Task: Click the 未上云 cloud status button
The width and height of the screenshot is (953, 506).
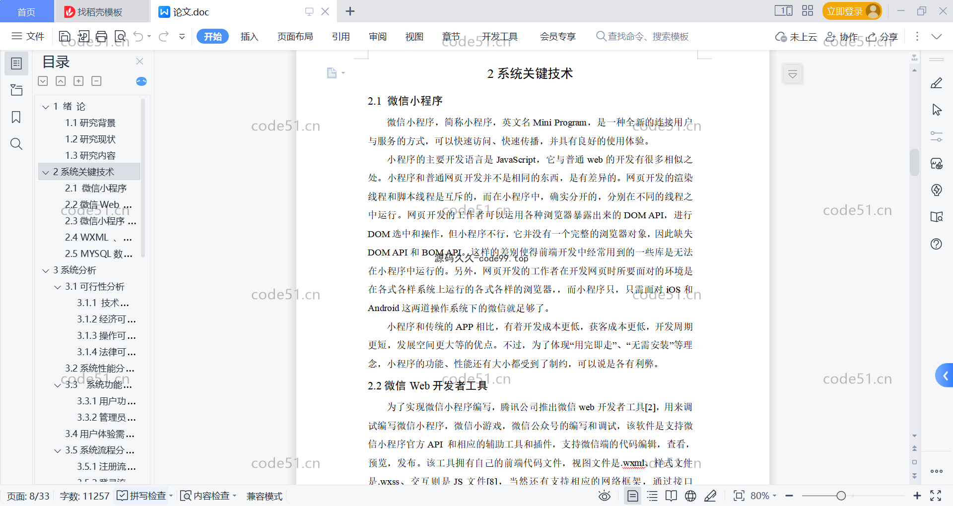Action: pos(796,37)
